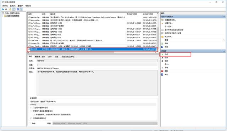Click 创建基本任务... in the actions pane
The height and width of the screenshot is (131, 227).
(x=170, y=20)
